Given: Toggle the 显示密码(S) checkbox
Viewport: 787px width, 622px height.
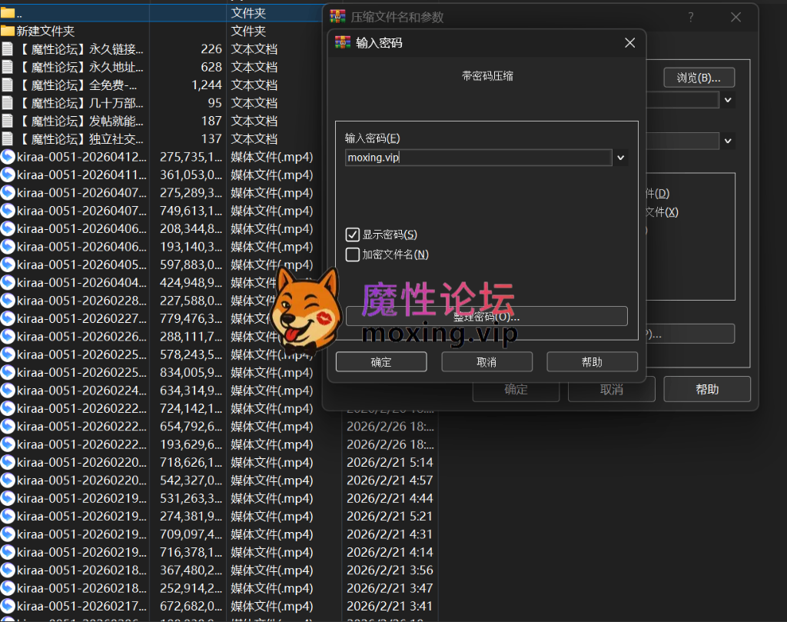Looking at the screenshot, I should (352, 234).
